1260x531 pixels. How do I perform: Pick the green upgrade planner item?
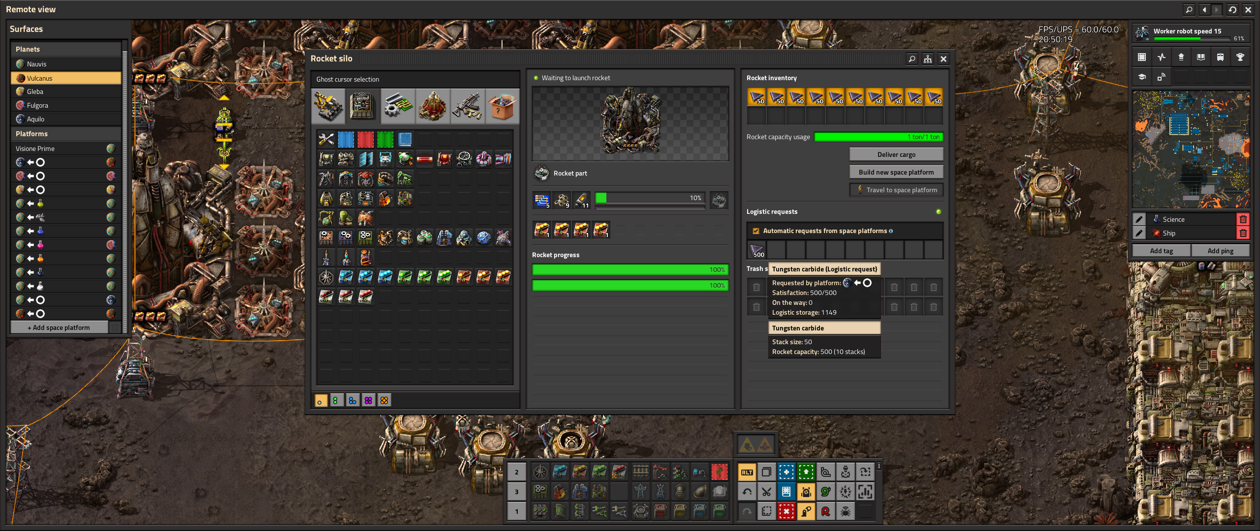(385, 140)
